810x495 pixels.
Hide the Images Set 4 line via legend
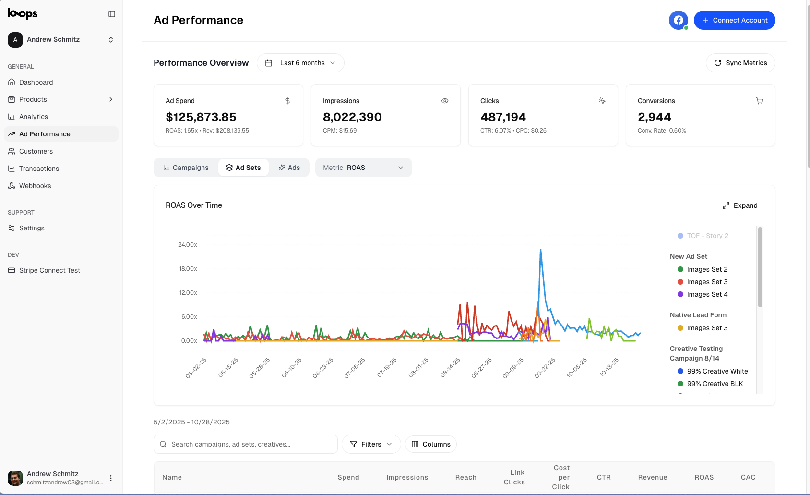707,294
